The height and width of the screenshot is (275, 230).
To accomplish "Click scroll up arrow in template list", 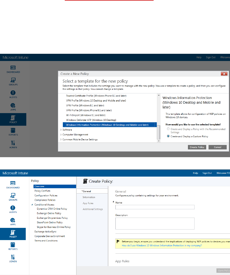I will pos(159,95).
